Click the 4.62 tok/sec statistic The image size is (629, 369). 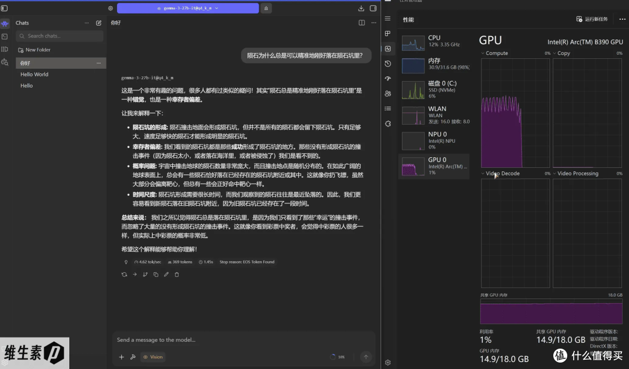click(x=147, y=262)
